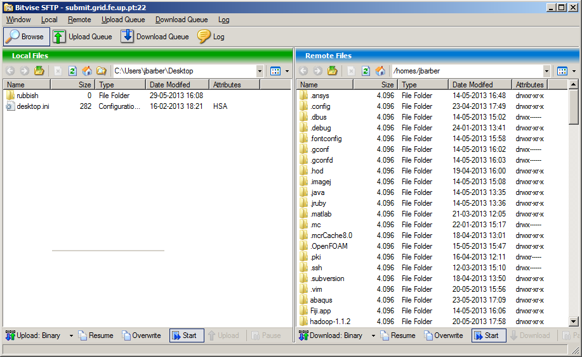Open local desktop folder shortcut icon

click(102, 71)
